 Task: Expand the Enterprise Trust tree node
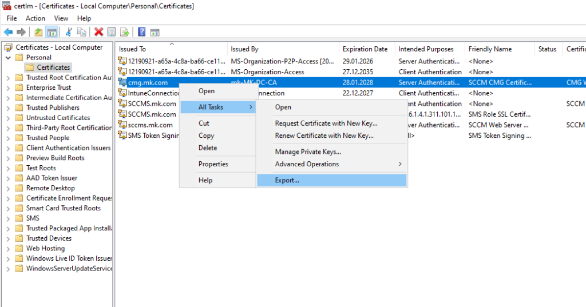click(8, 87)
